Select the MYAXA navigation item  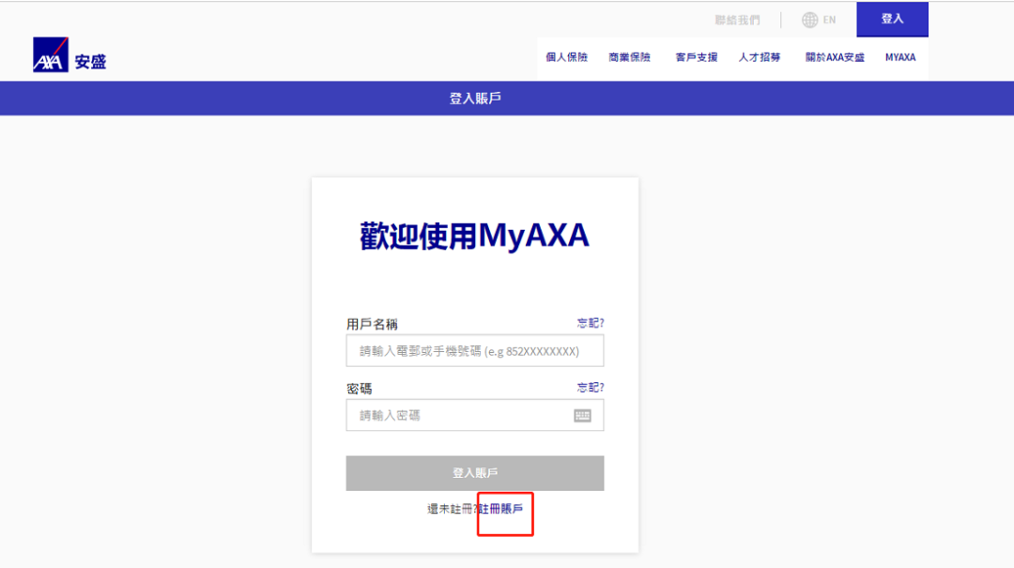899,56
